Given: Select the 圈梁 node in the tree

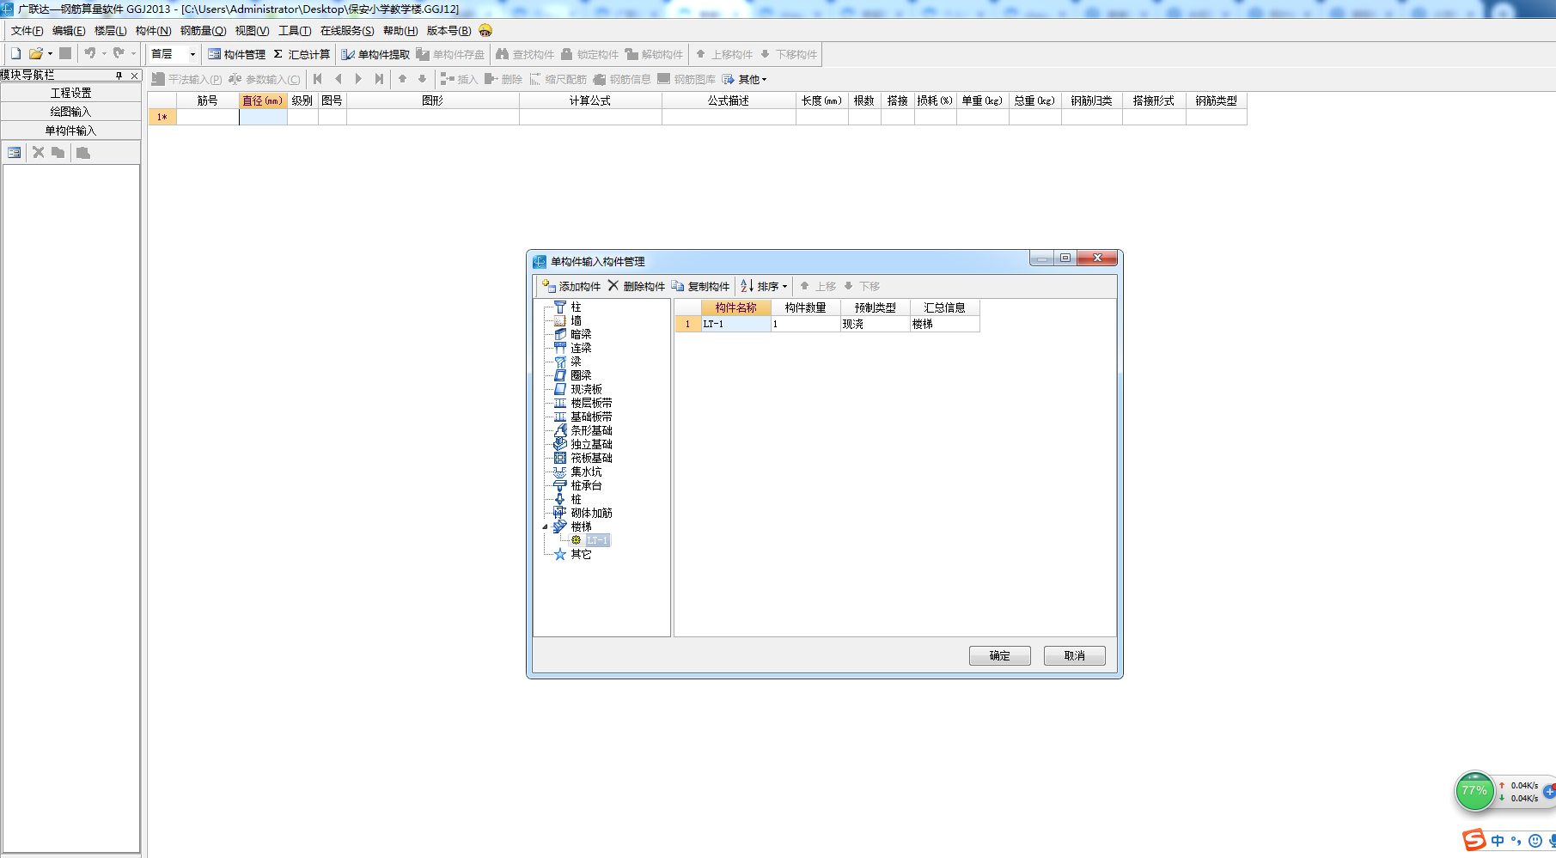Looking at the screenshot, I should pyautogui.click(x=581, y=375).
